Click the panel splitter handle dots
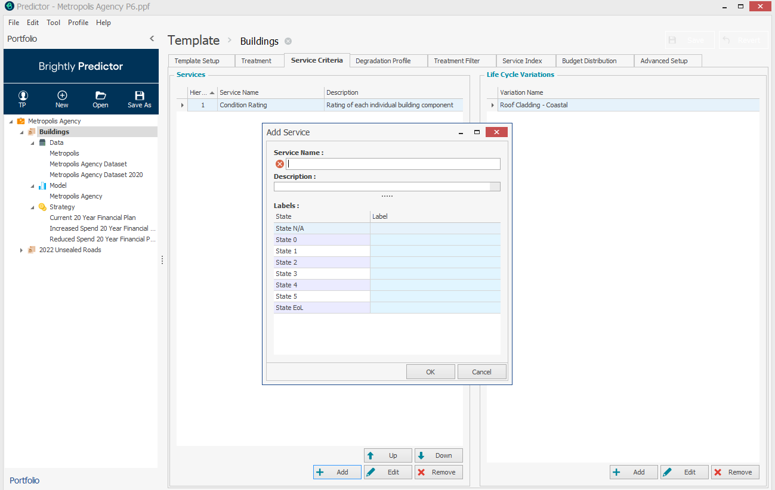Viewport: 775px width, 490px height. click(162, 260)
